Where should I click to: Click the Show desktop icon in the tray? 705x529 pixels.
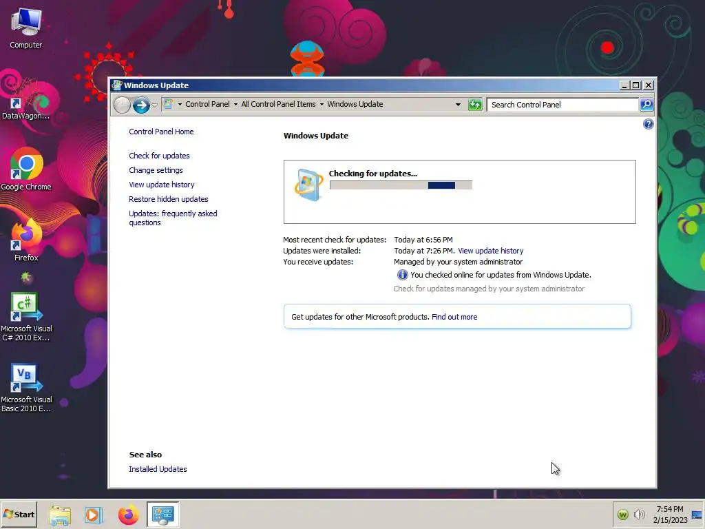point(697,515)
